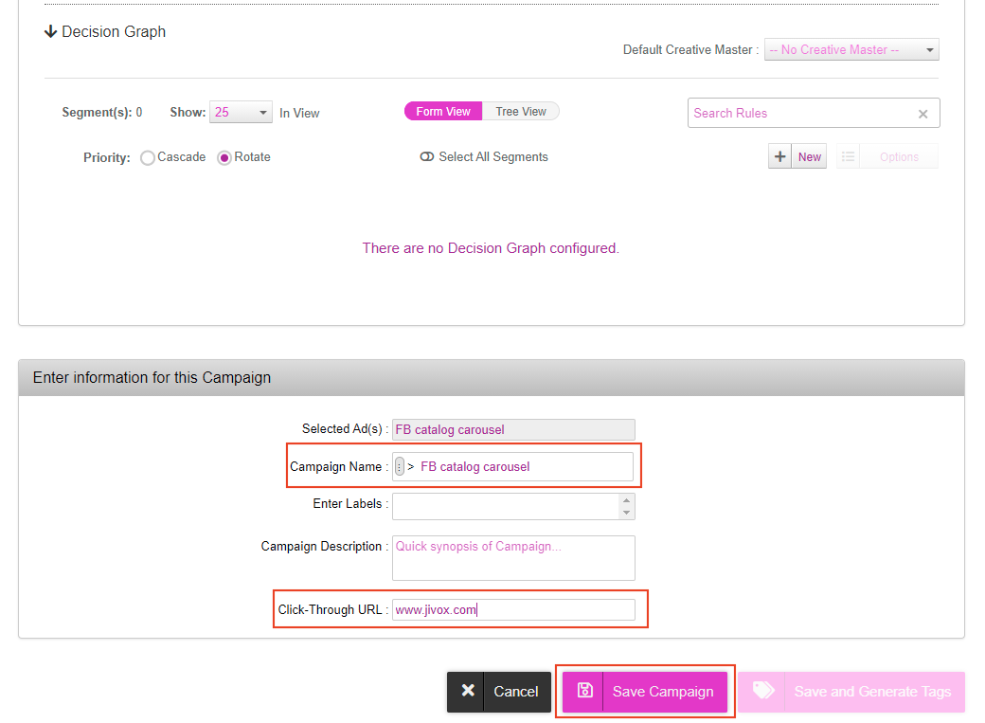Click the Enter Labels up arrow
Screen dimensions: 985x723
coord(626,500)
